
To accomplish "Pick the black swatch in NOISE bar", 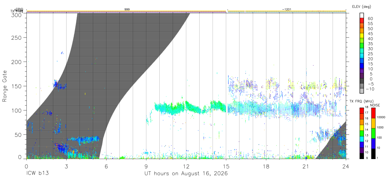I will point(373,153).
